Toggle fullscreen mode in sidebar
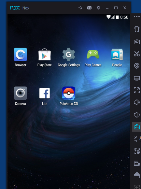 pos(137,90)
